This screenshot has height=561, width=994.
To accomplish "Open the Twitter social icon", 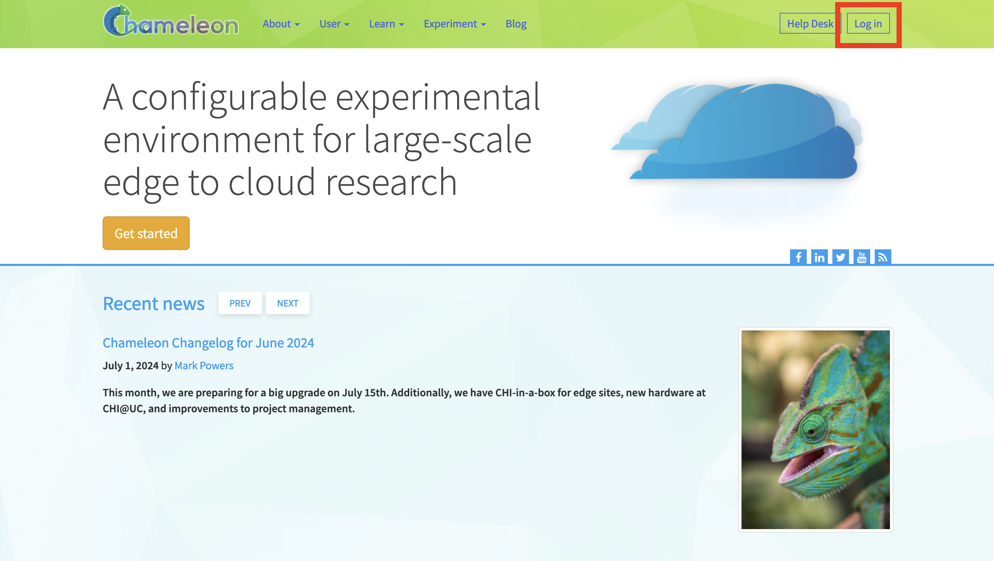I will [x=840, y=257].
